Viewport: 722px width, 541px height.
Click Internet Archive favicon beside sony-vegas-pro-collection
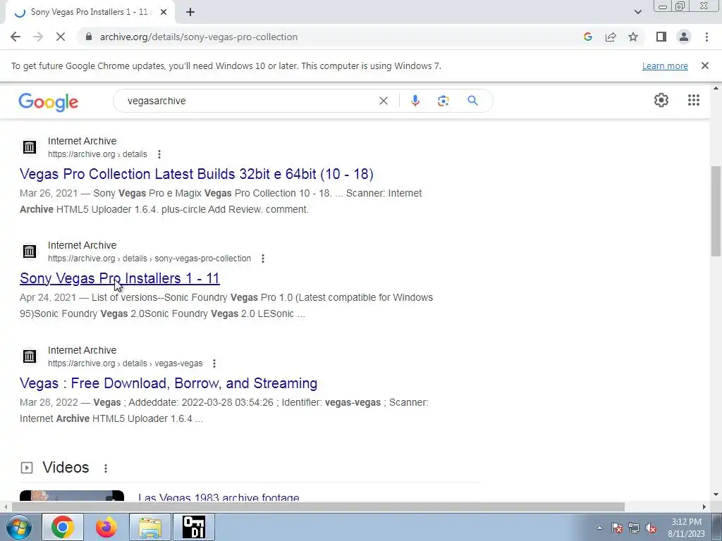click(30, 251)
